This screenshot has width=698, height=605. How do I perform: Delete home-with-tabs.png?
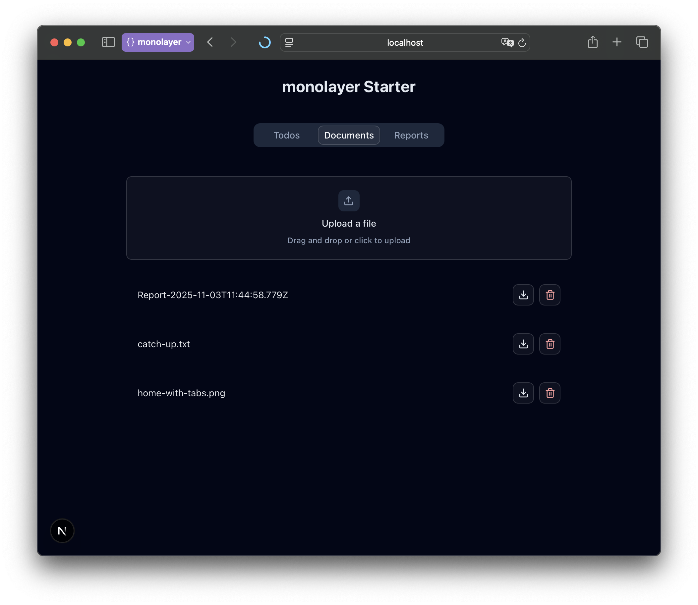[550, 393]
